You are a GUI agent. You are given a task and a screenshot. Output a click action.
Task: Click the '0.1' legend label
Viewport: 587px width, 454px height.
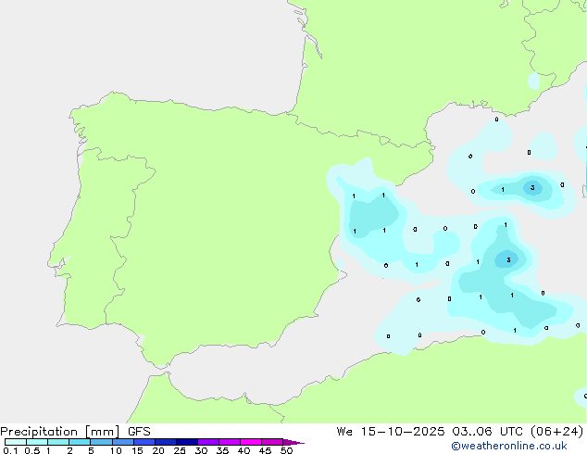(10, 450)
